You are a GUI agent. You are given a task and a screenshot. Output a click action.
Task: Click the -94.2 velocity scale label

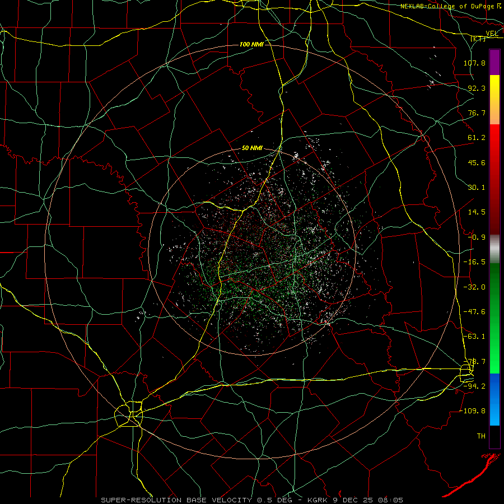[474, 386]
